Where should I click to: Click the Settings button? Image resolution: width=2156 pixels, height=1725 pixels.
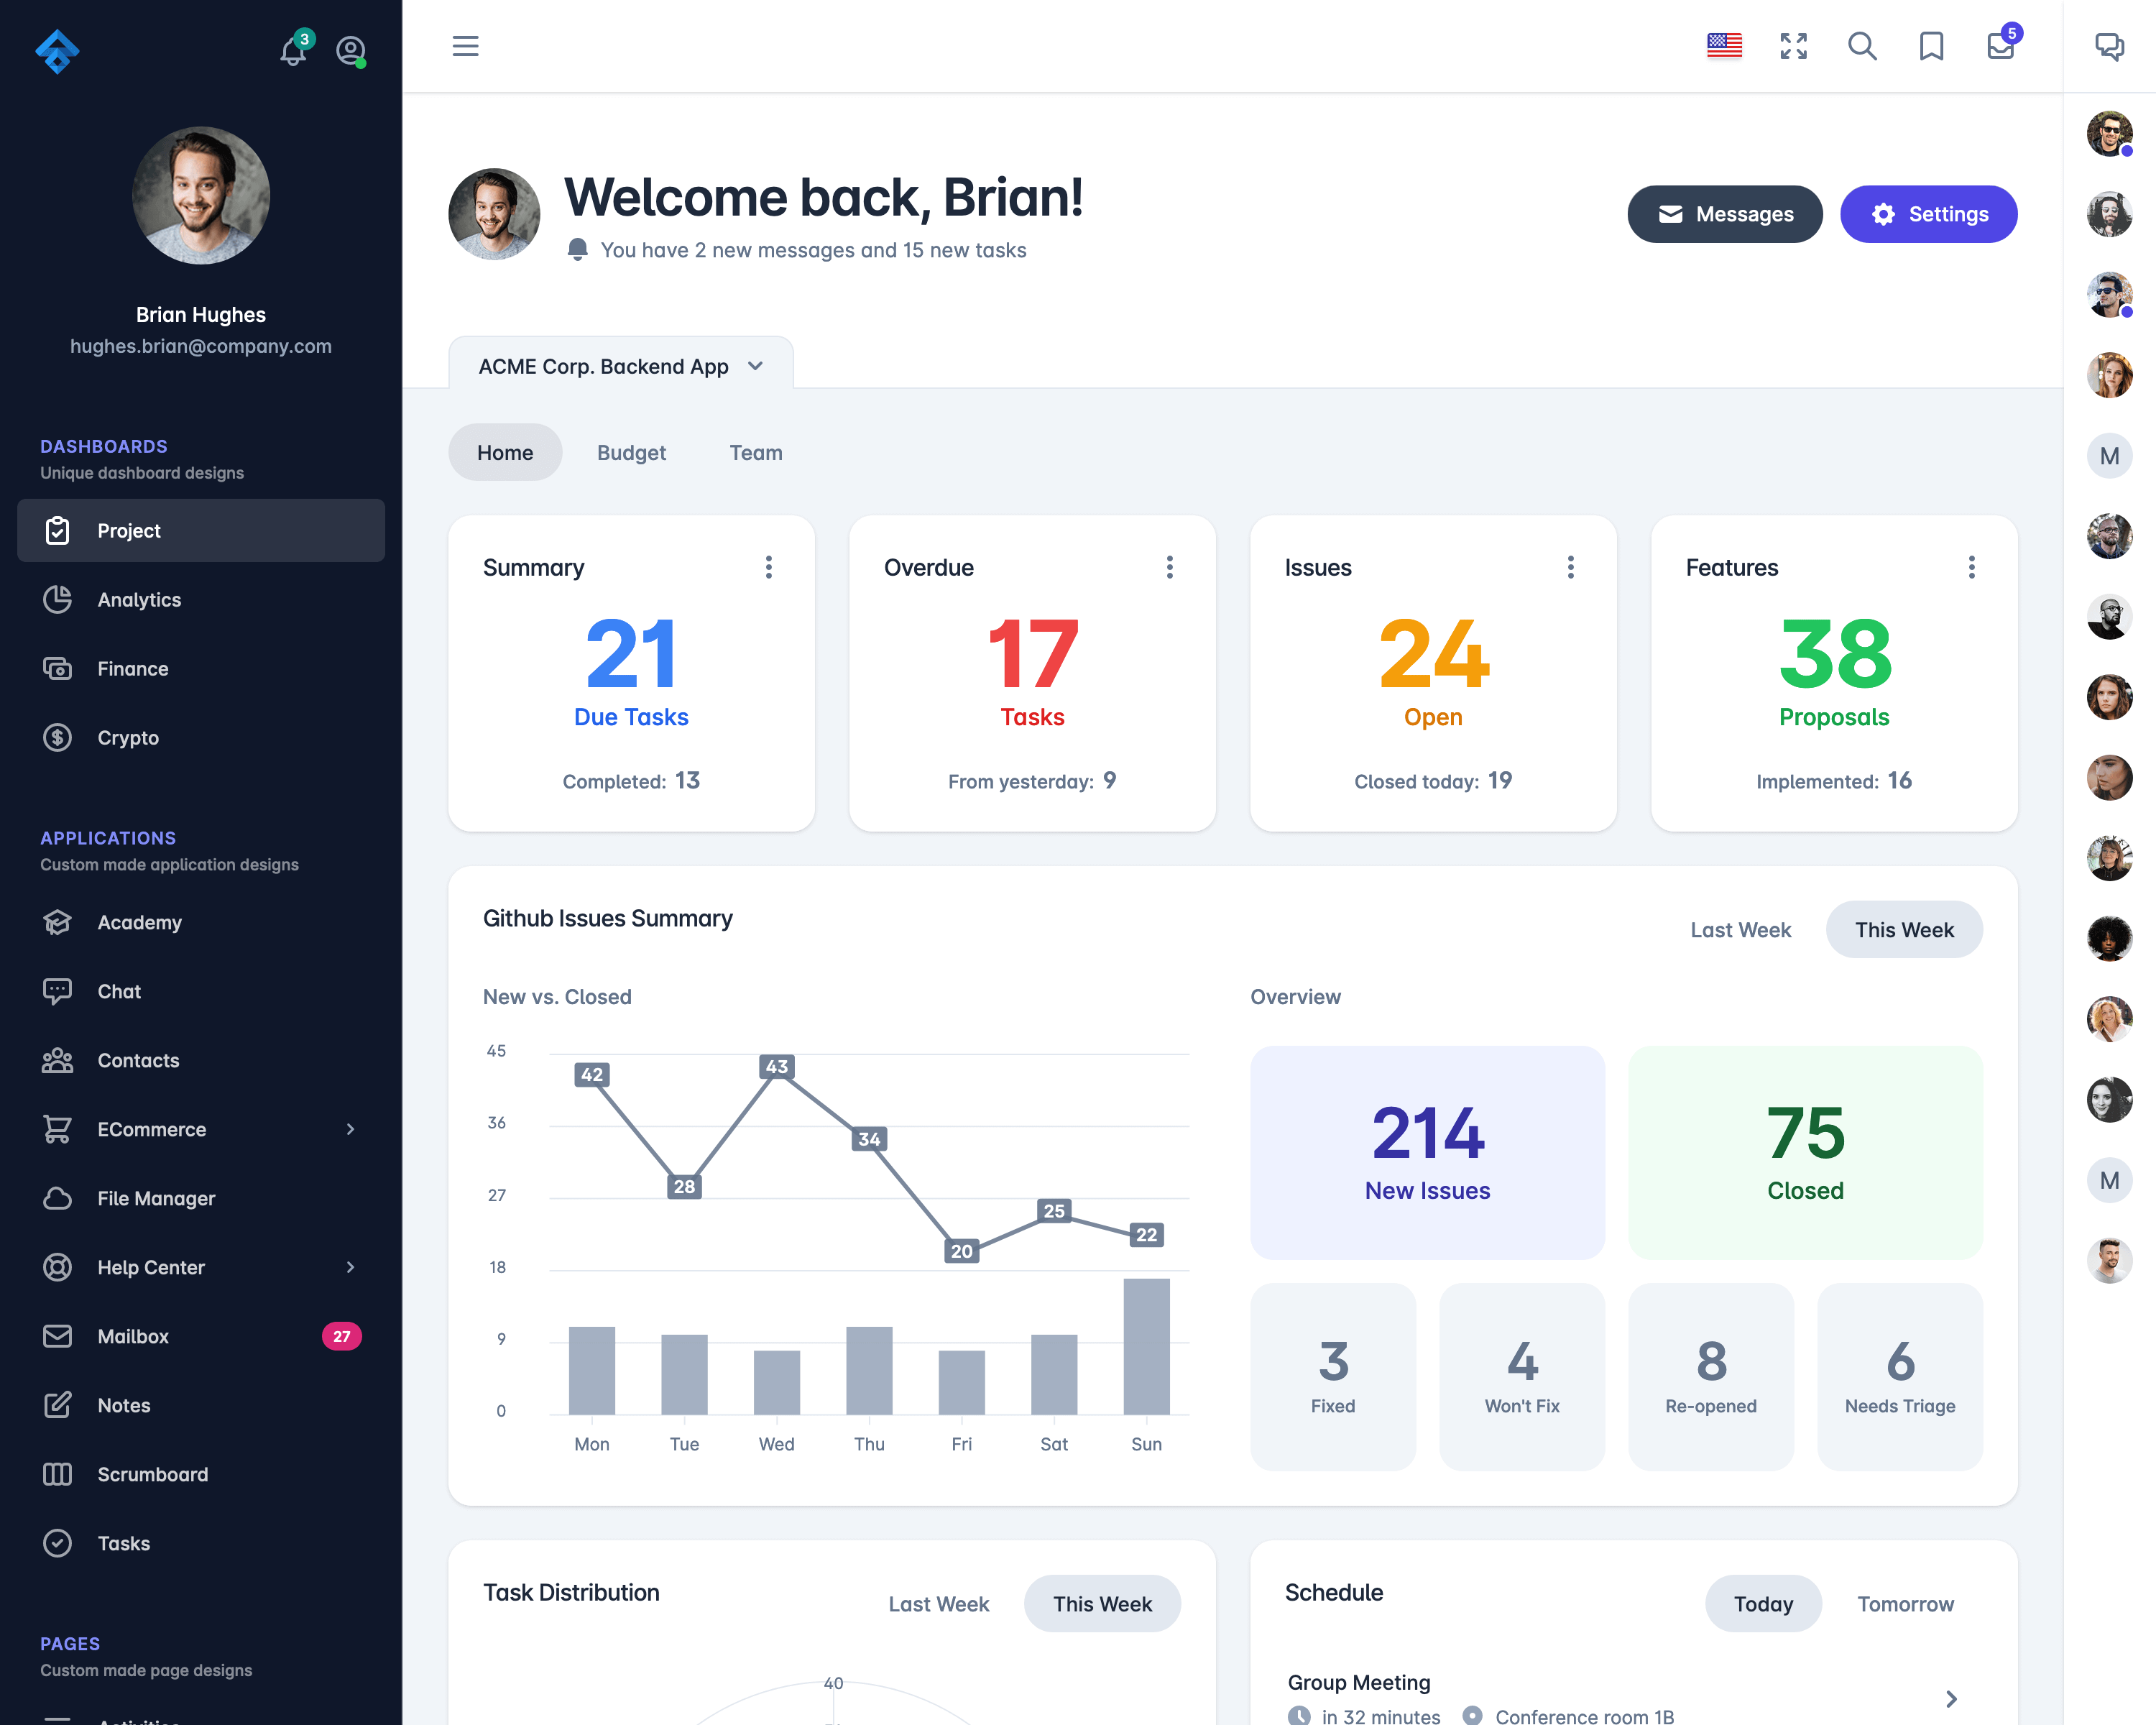pyautogui.click(x=1927, y=213)
